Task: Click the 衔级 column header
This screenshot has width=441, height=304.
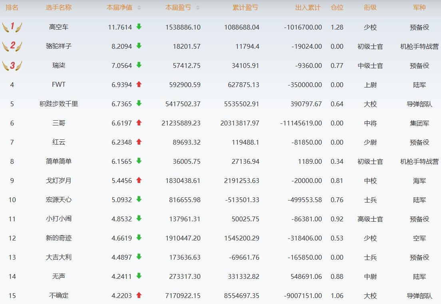Action: click(370, 8)
